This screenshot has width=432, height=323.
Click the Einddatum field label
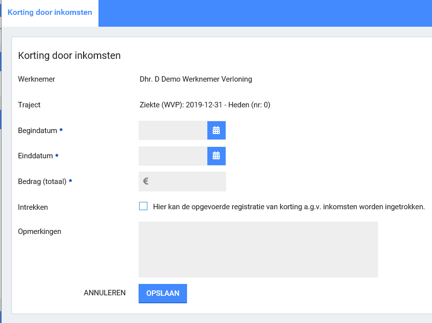(36, 156)
